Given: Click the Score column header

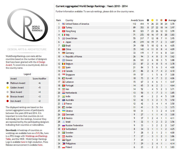Looking at the screenshot, I should point(141,20).
